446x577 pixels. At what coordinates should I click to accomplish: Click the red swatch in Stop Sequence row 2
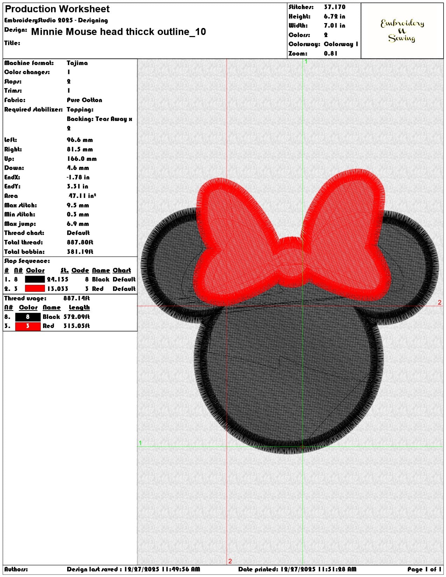click(35, 288)
